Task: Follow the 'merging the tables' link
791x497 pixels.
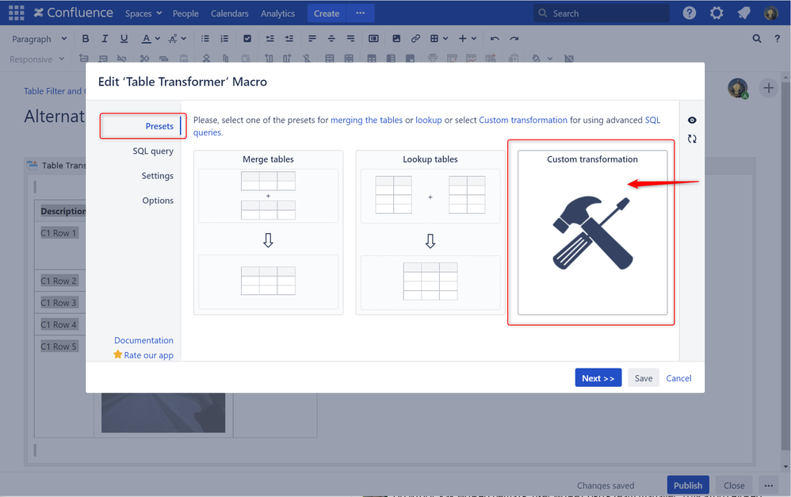Action: tap(366, 120)
